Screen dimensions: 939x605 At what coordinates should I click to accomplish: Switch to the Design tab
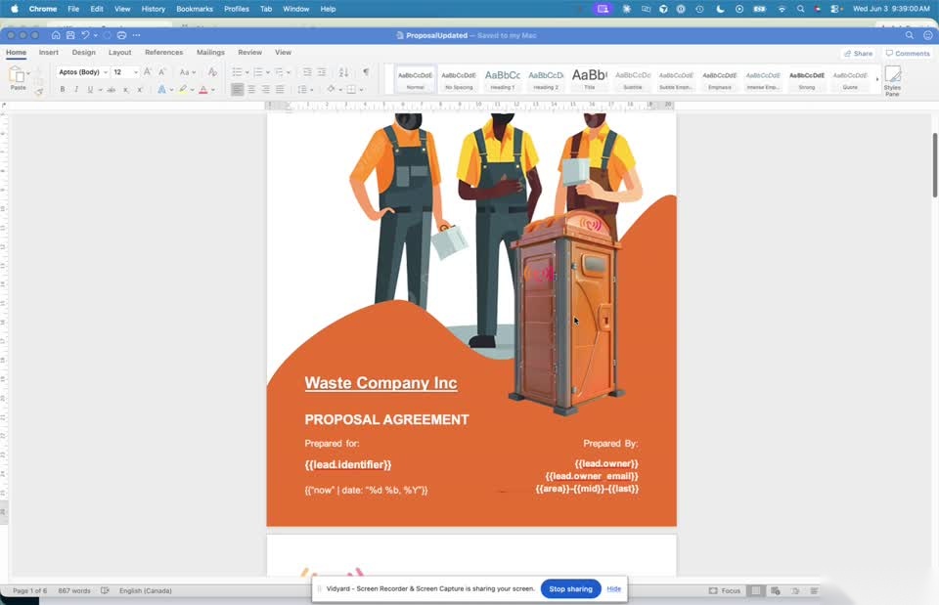point(83,52)
